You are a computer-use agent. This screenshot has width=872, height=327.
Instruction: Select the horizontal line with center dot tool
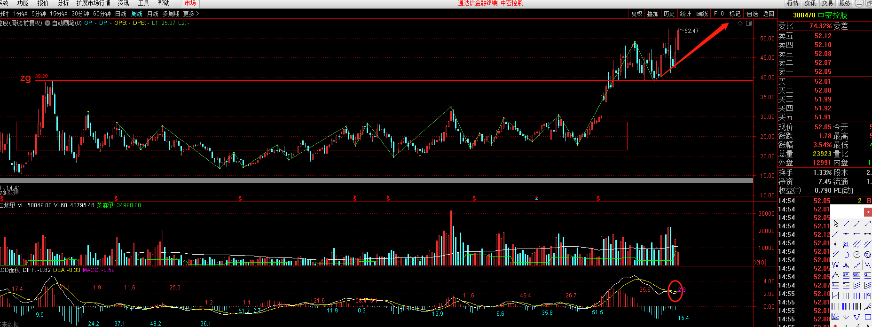pos(846,234)
